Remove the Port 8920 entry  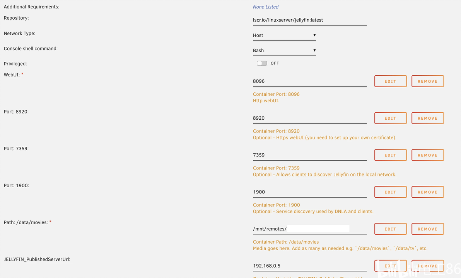(x=427, y=119)
